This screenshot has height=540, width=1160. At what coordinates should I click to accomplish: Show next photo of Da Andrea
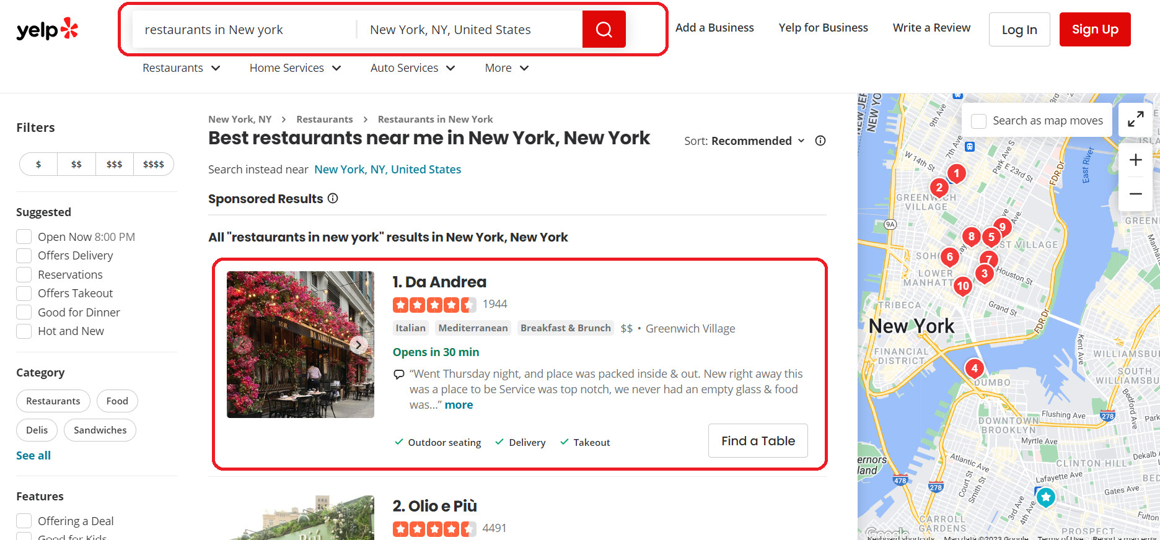[359, 344]
